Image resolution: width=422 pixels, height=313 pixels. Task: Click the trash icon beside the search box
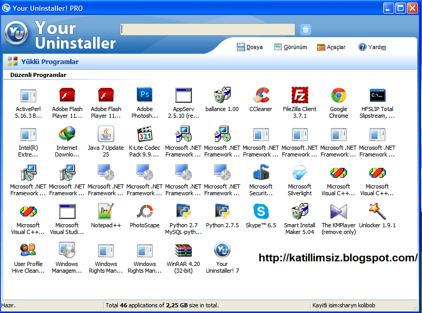point(305,29)
